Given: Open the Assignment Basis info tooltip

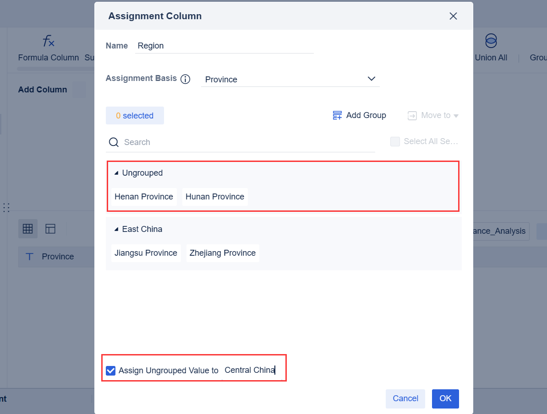Looking at the screenshot, I should (186, 79).
